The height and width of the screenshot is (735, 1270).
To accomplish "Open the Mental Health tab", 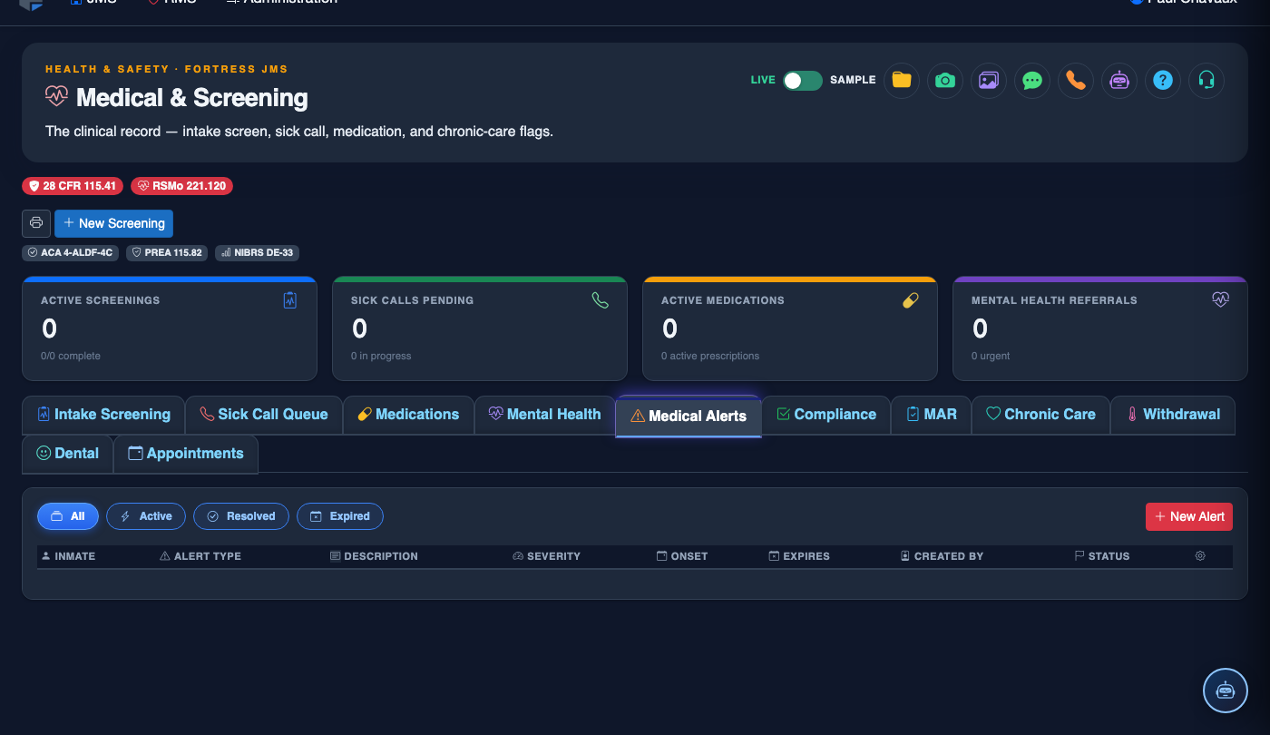I will (x=544, y=415).
